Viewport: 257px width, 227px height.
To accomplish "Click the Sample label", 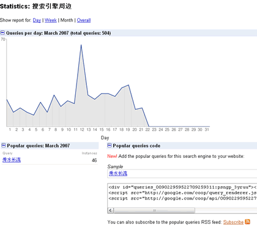I will [x=115, y=166].
